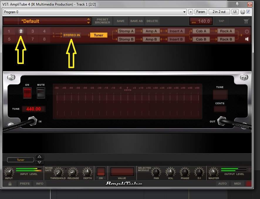260x199 pixels.
Task: Click the DELETE preset button
Action: [152, 21]
